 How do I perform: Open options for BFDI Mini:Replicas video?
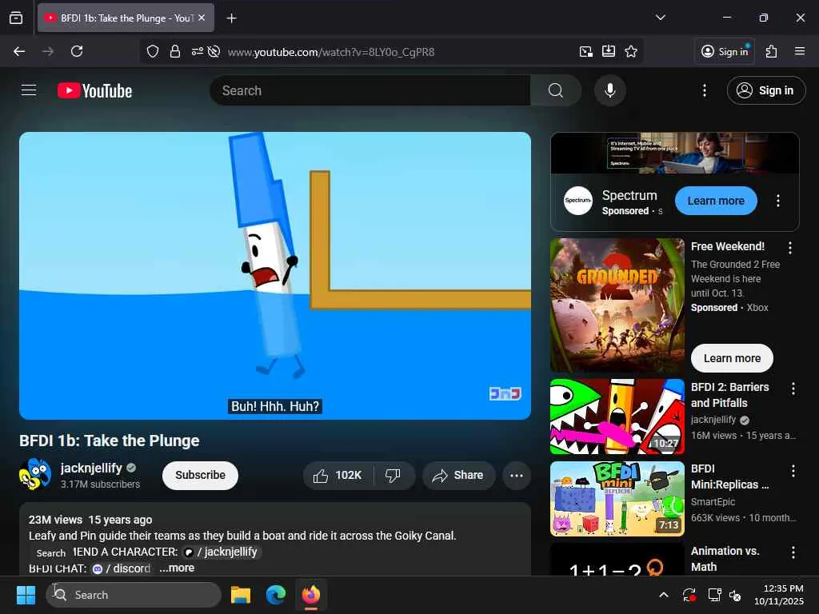pyautogui.click(x=793, y=471)
